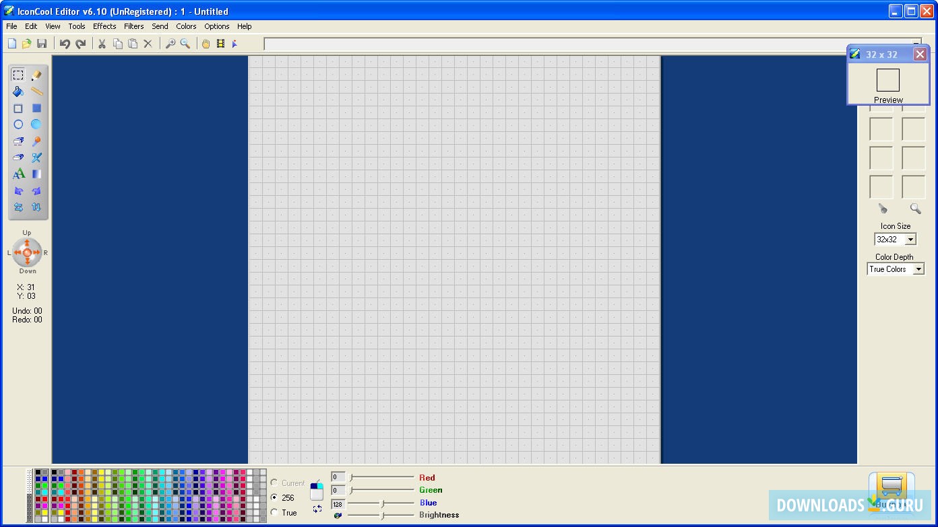Click the film strip toolbar icon
Image resolution: width=938 pixels, height=527 pixels.
[220, 44]
